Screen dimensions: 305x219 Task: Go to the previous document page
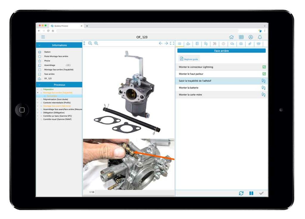161,43
